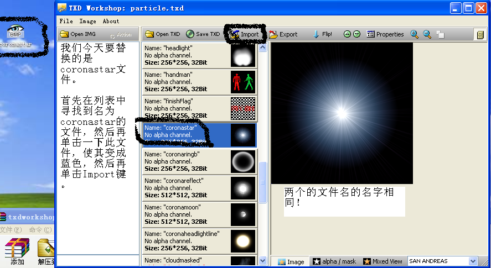This screenshot has height=268, width=491.
Task: Click the coronastar preview image
Action: (x=342, y=113)
